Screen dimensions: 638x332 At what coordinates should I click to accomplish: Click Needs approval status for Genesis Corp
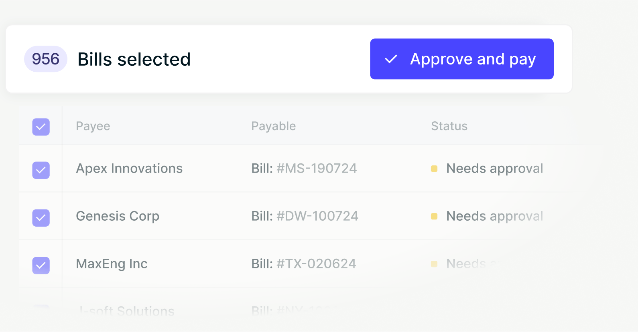click(494, 216)
